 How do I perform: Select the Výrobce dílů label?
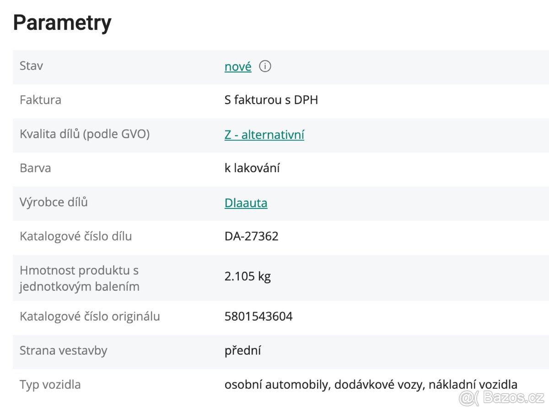click(x=54, y=202)
